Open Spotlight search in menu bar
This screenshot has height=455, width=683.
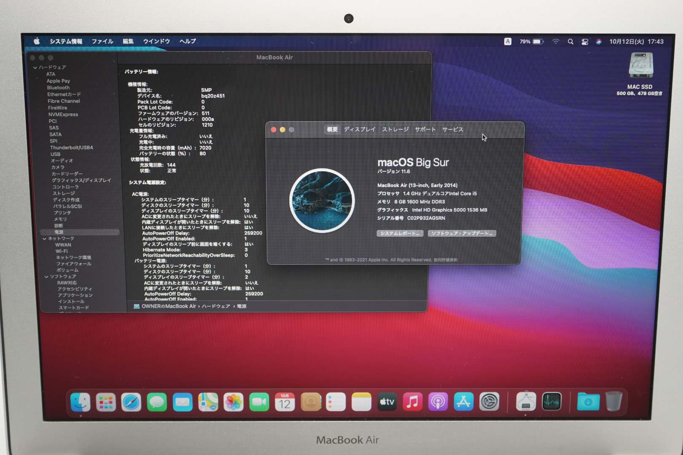(570, 42)
